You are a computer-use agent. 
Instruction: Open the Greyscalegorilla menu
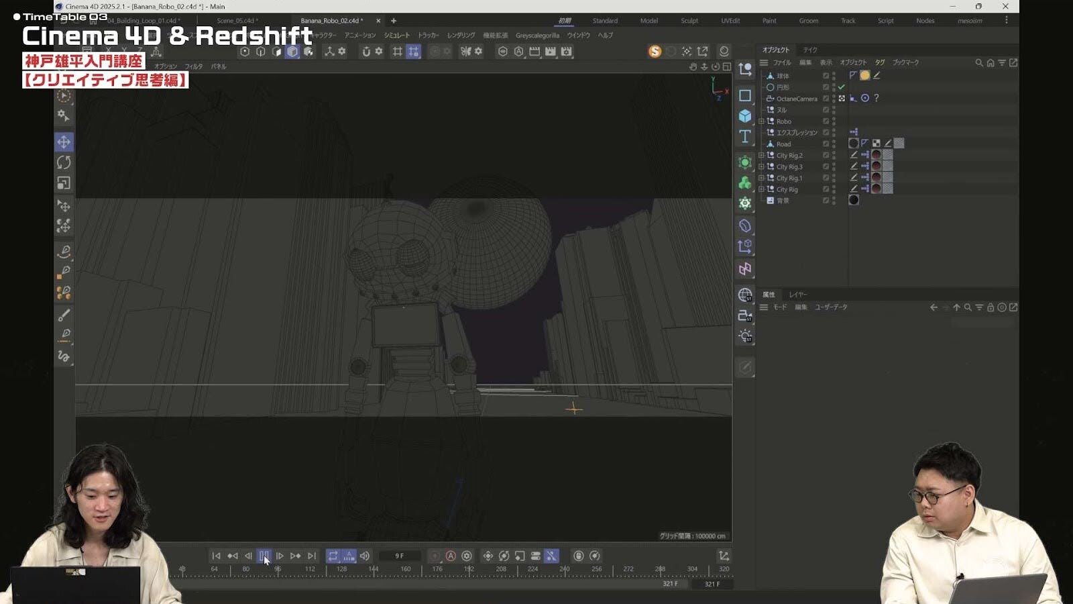(x=537, y=36)
